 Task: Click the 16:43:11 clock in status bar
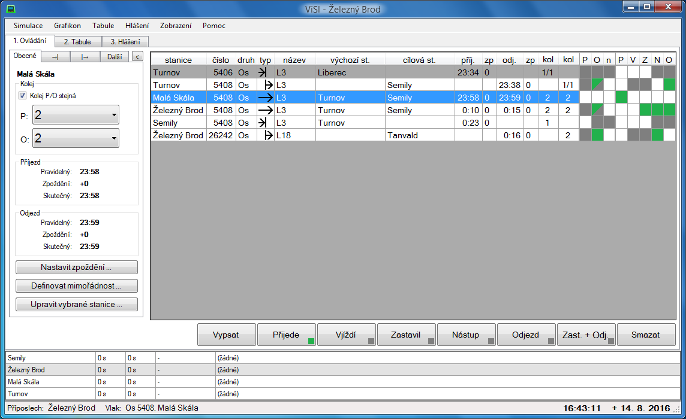click(x=582, y=408)
